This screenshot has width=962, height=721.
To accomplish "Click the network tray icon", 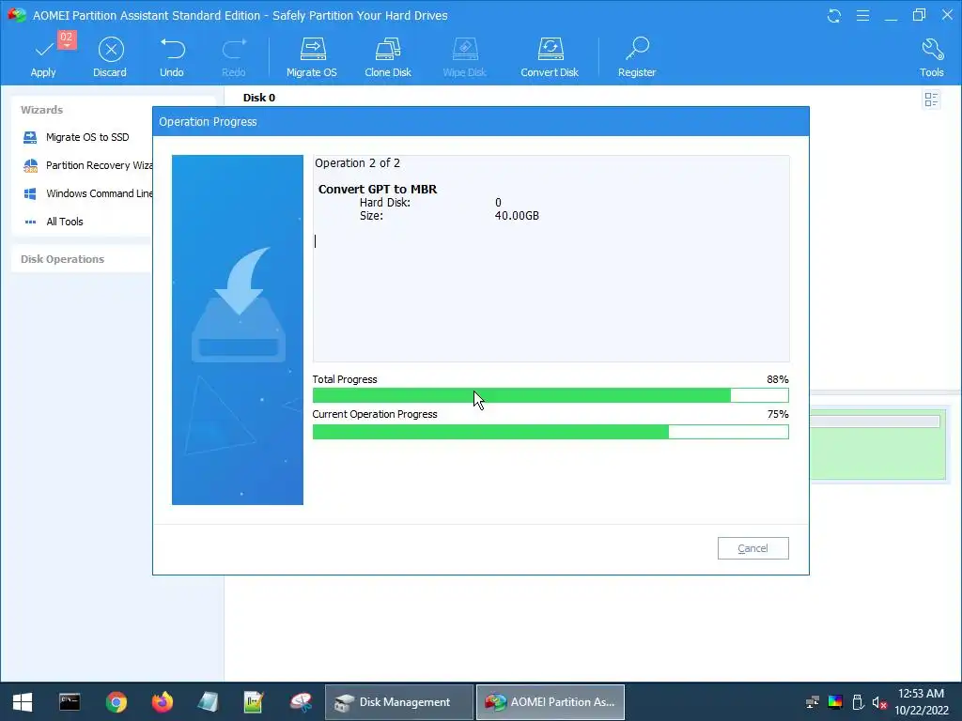I will pyautogui.click(x=813, y=702).
